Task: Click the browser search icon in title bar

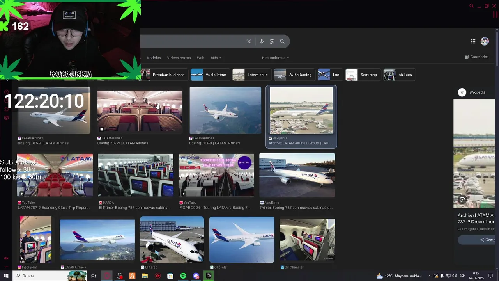Action: click(471, 6)
